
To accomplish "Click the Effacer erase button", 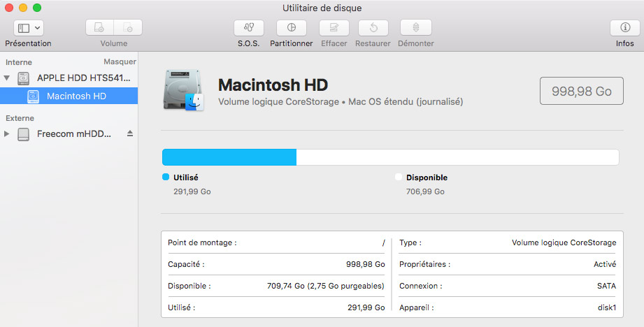I will tap(334, 27).
